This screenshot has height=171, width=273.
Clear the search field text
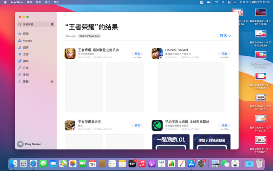(52, 24)
